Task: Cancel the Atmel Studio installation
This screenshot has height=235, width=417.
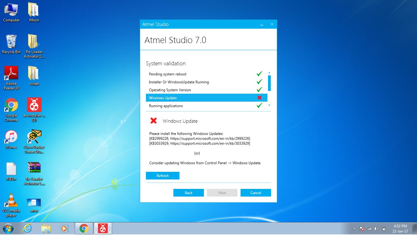Action: point(256,193)
